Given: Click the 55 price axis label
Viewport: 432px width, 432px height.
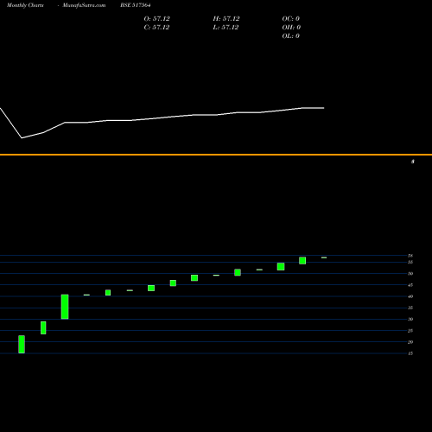Looking at the screenshot, I should coord(410,262).
